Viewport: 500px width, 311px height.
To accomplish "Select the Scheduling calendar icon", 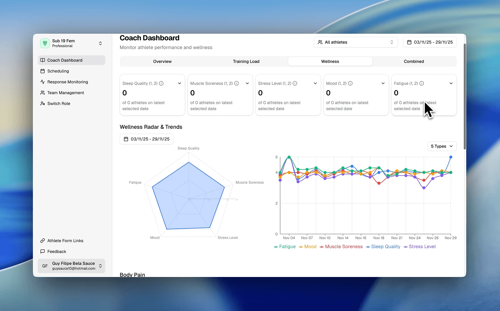I will pos(43,71).
